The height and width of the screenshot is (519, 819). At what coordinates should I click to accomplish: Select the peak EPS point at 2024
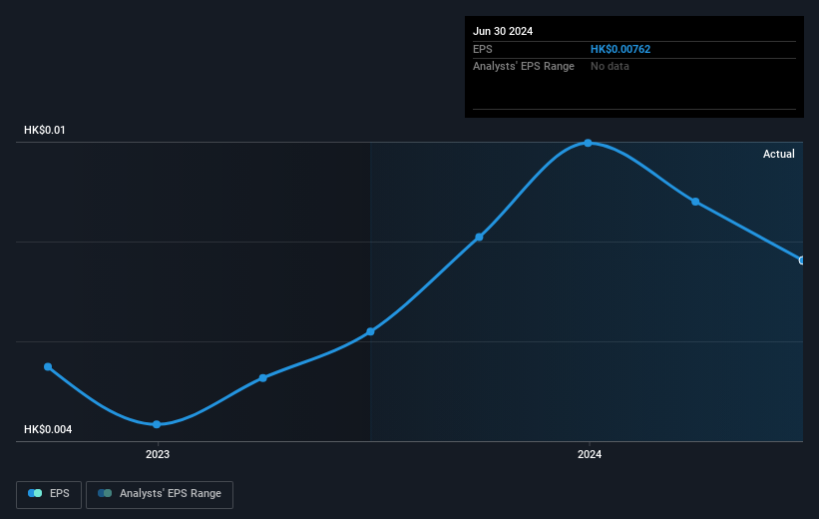coord(589,143)
